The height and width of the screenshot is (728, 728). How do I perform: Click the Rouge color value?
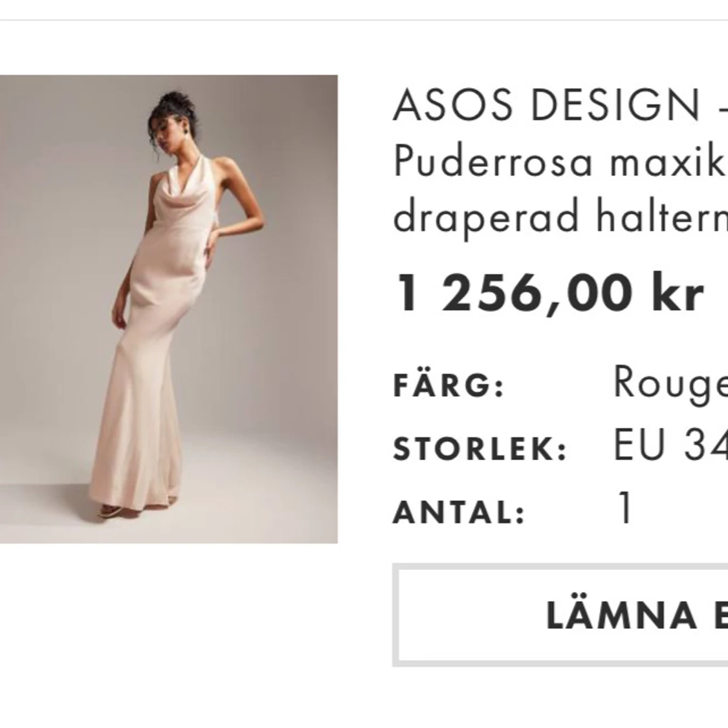(x=670, y=384)
